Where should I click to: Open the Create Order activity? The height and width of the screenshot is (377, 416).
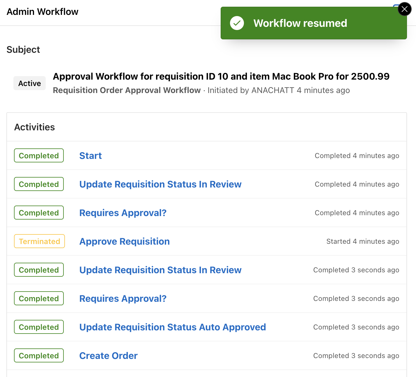pyautogui.click(x=108, y=356)
